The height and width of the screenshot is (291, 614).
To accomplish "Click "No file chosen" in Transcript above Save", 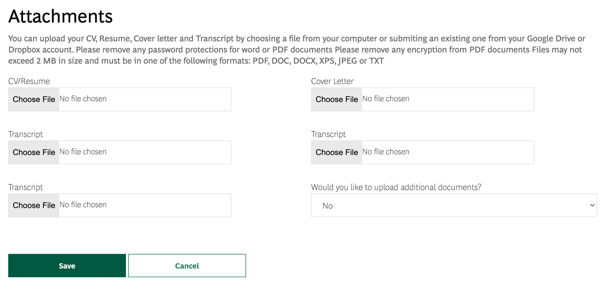I will [83, 205].
